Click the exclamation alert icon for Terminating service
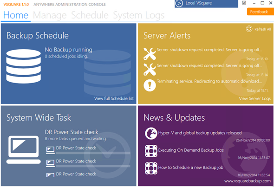274x187 pixels. point(150,85)
